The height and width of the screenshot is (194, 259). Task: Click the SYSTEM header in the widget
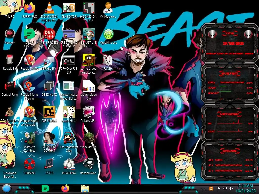pos(230,74)
